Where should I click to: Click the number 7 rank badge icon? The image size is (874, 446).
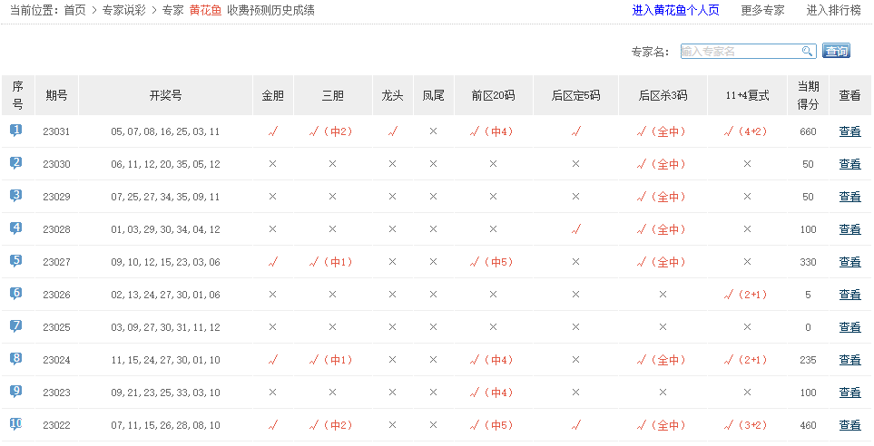click(16, 326)
